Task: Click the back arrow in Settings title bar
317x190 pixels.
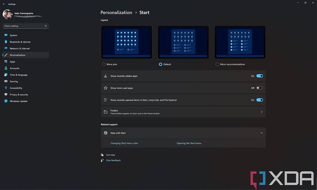Action: click(4, 4)
